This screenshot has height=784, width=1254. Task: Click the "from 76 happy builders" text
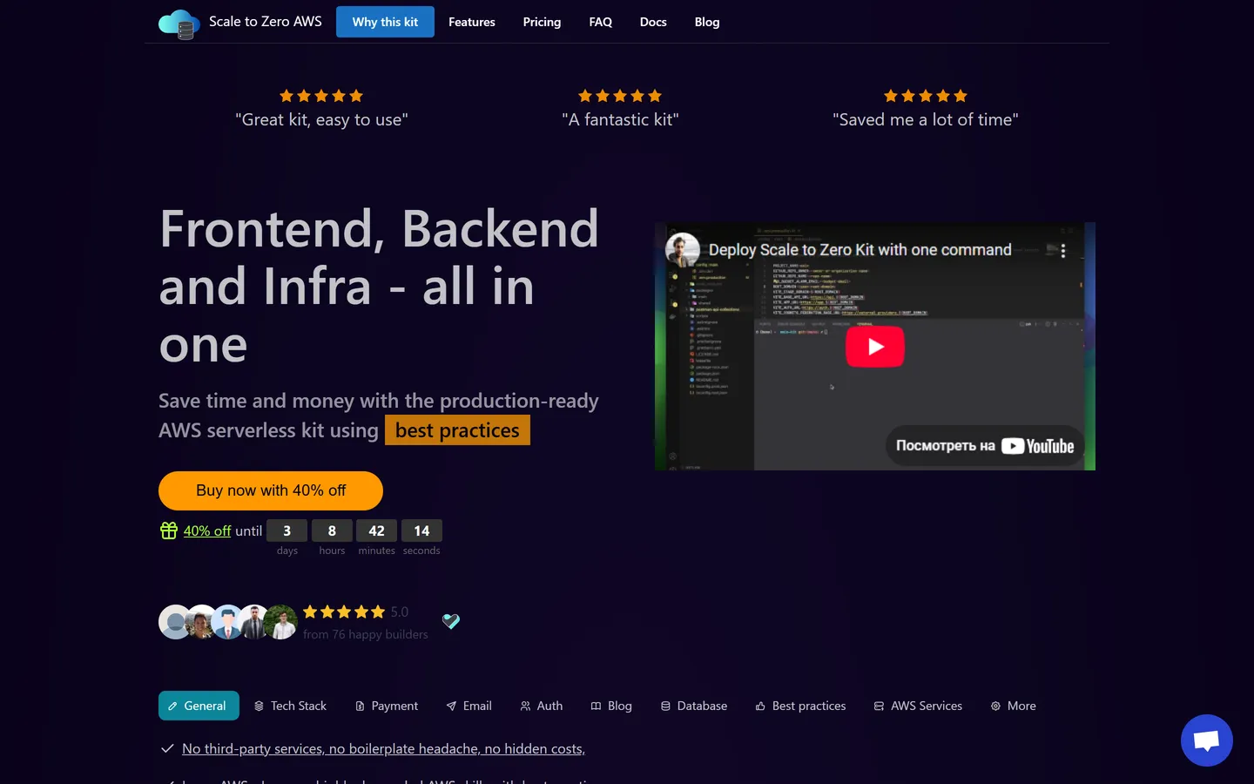366,634
